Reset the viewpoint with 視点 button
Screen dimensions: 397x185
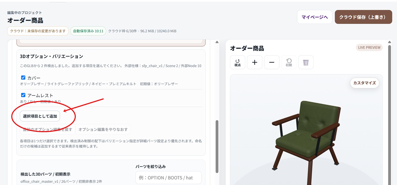pyautogui.click(x=238, y=62)
